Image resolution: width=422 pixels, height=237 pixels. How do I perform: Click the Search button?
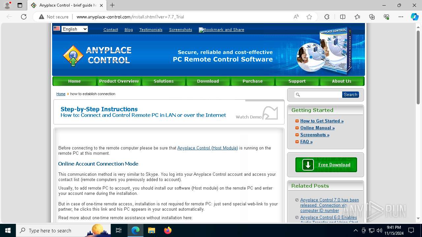pos(350,94)
